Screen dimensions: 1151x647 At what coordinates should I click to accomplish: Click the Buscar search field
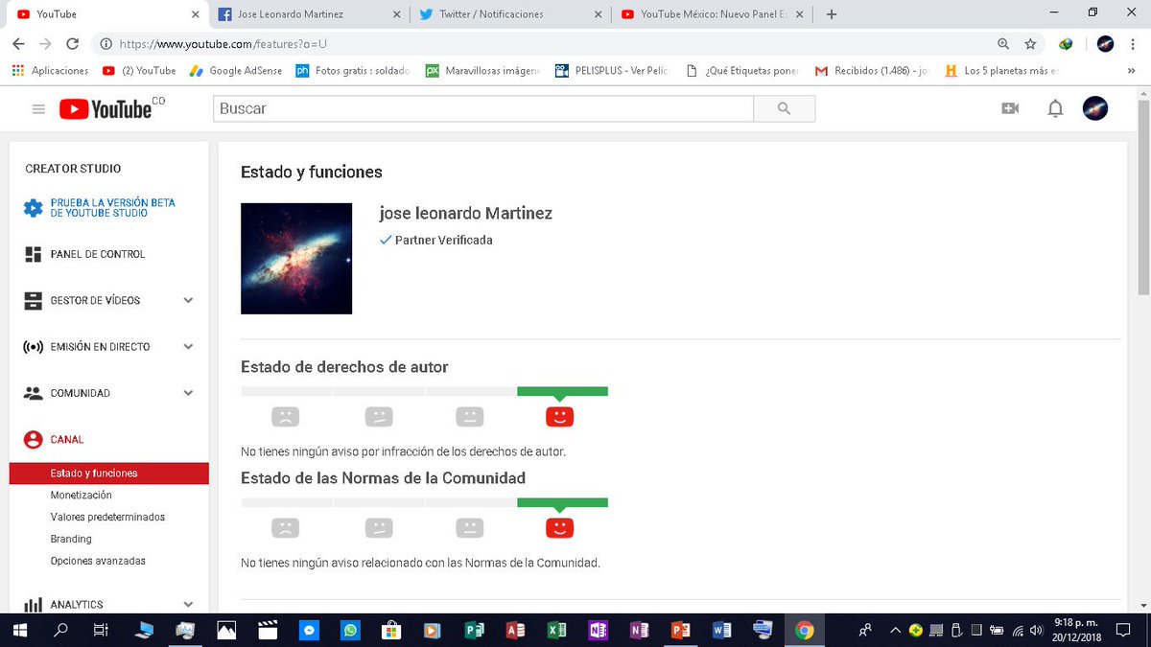point(483,108)
